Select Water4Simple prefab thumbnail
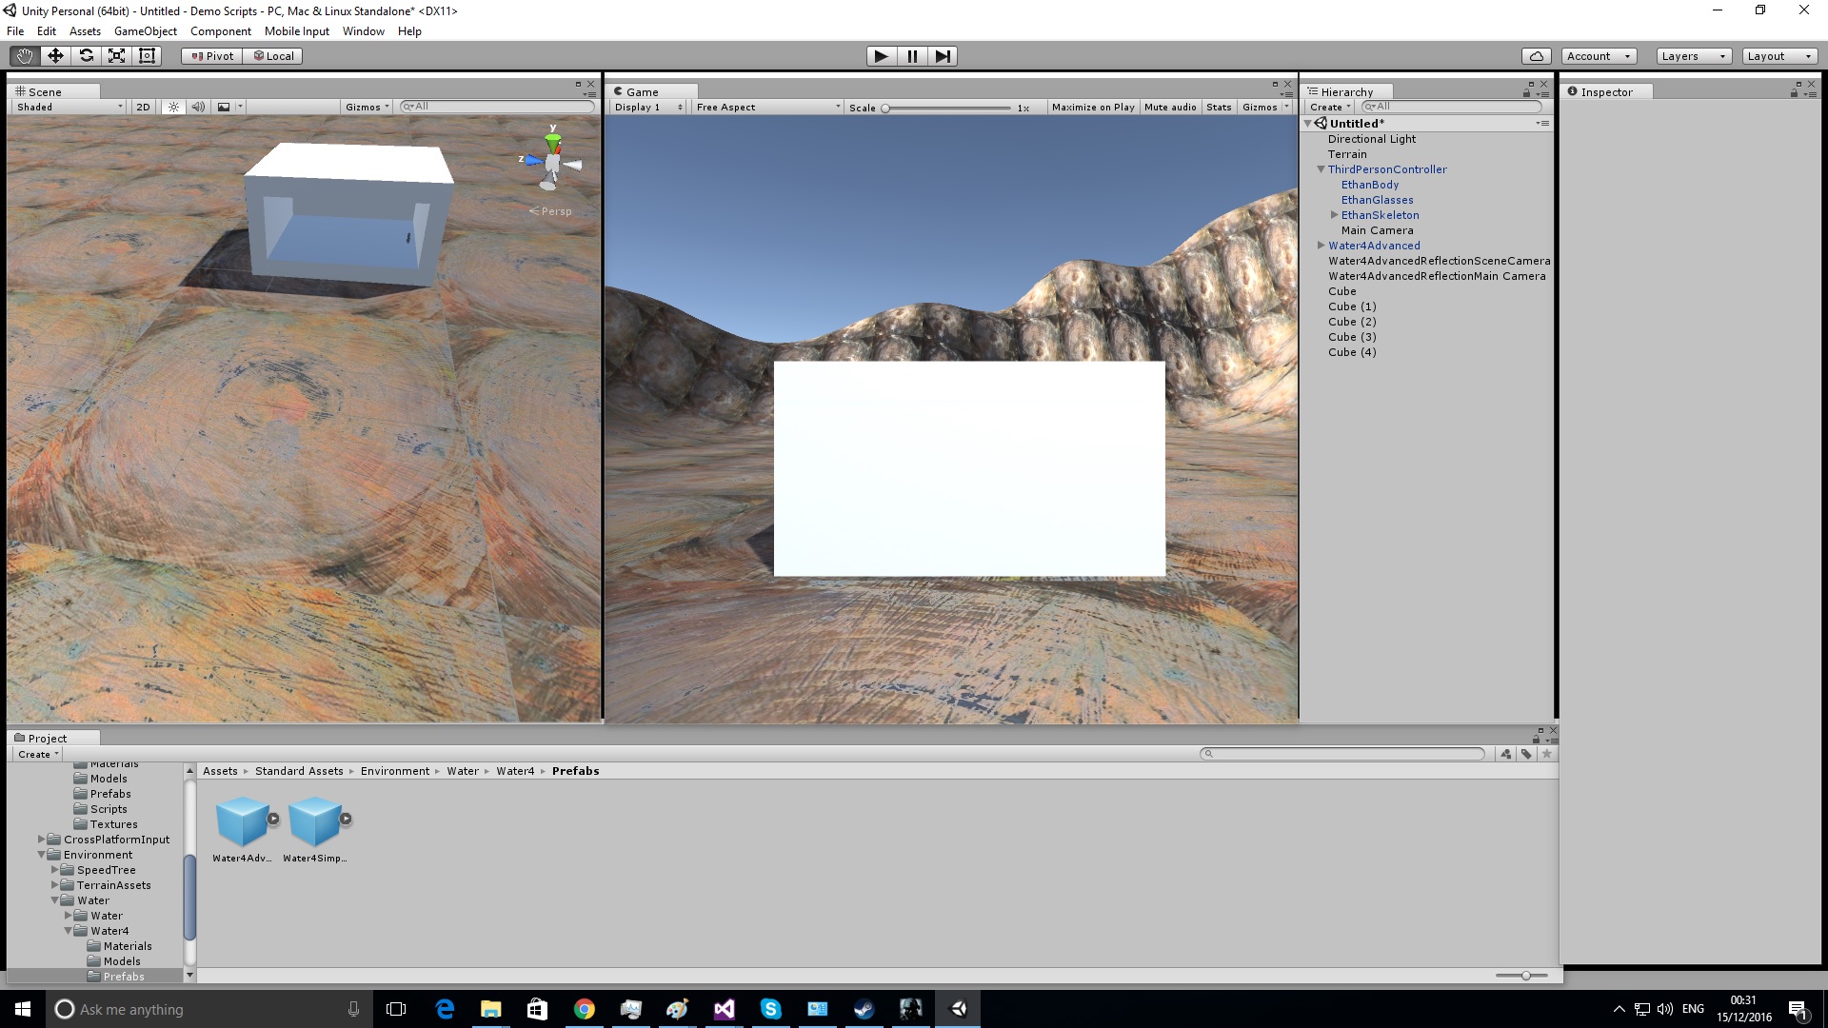The width and height of the screenshot is (1828, 1028). point(314,822)
